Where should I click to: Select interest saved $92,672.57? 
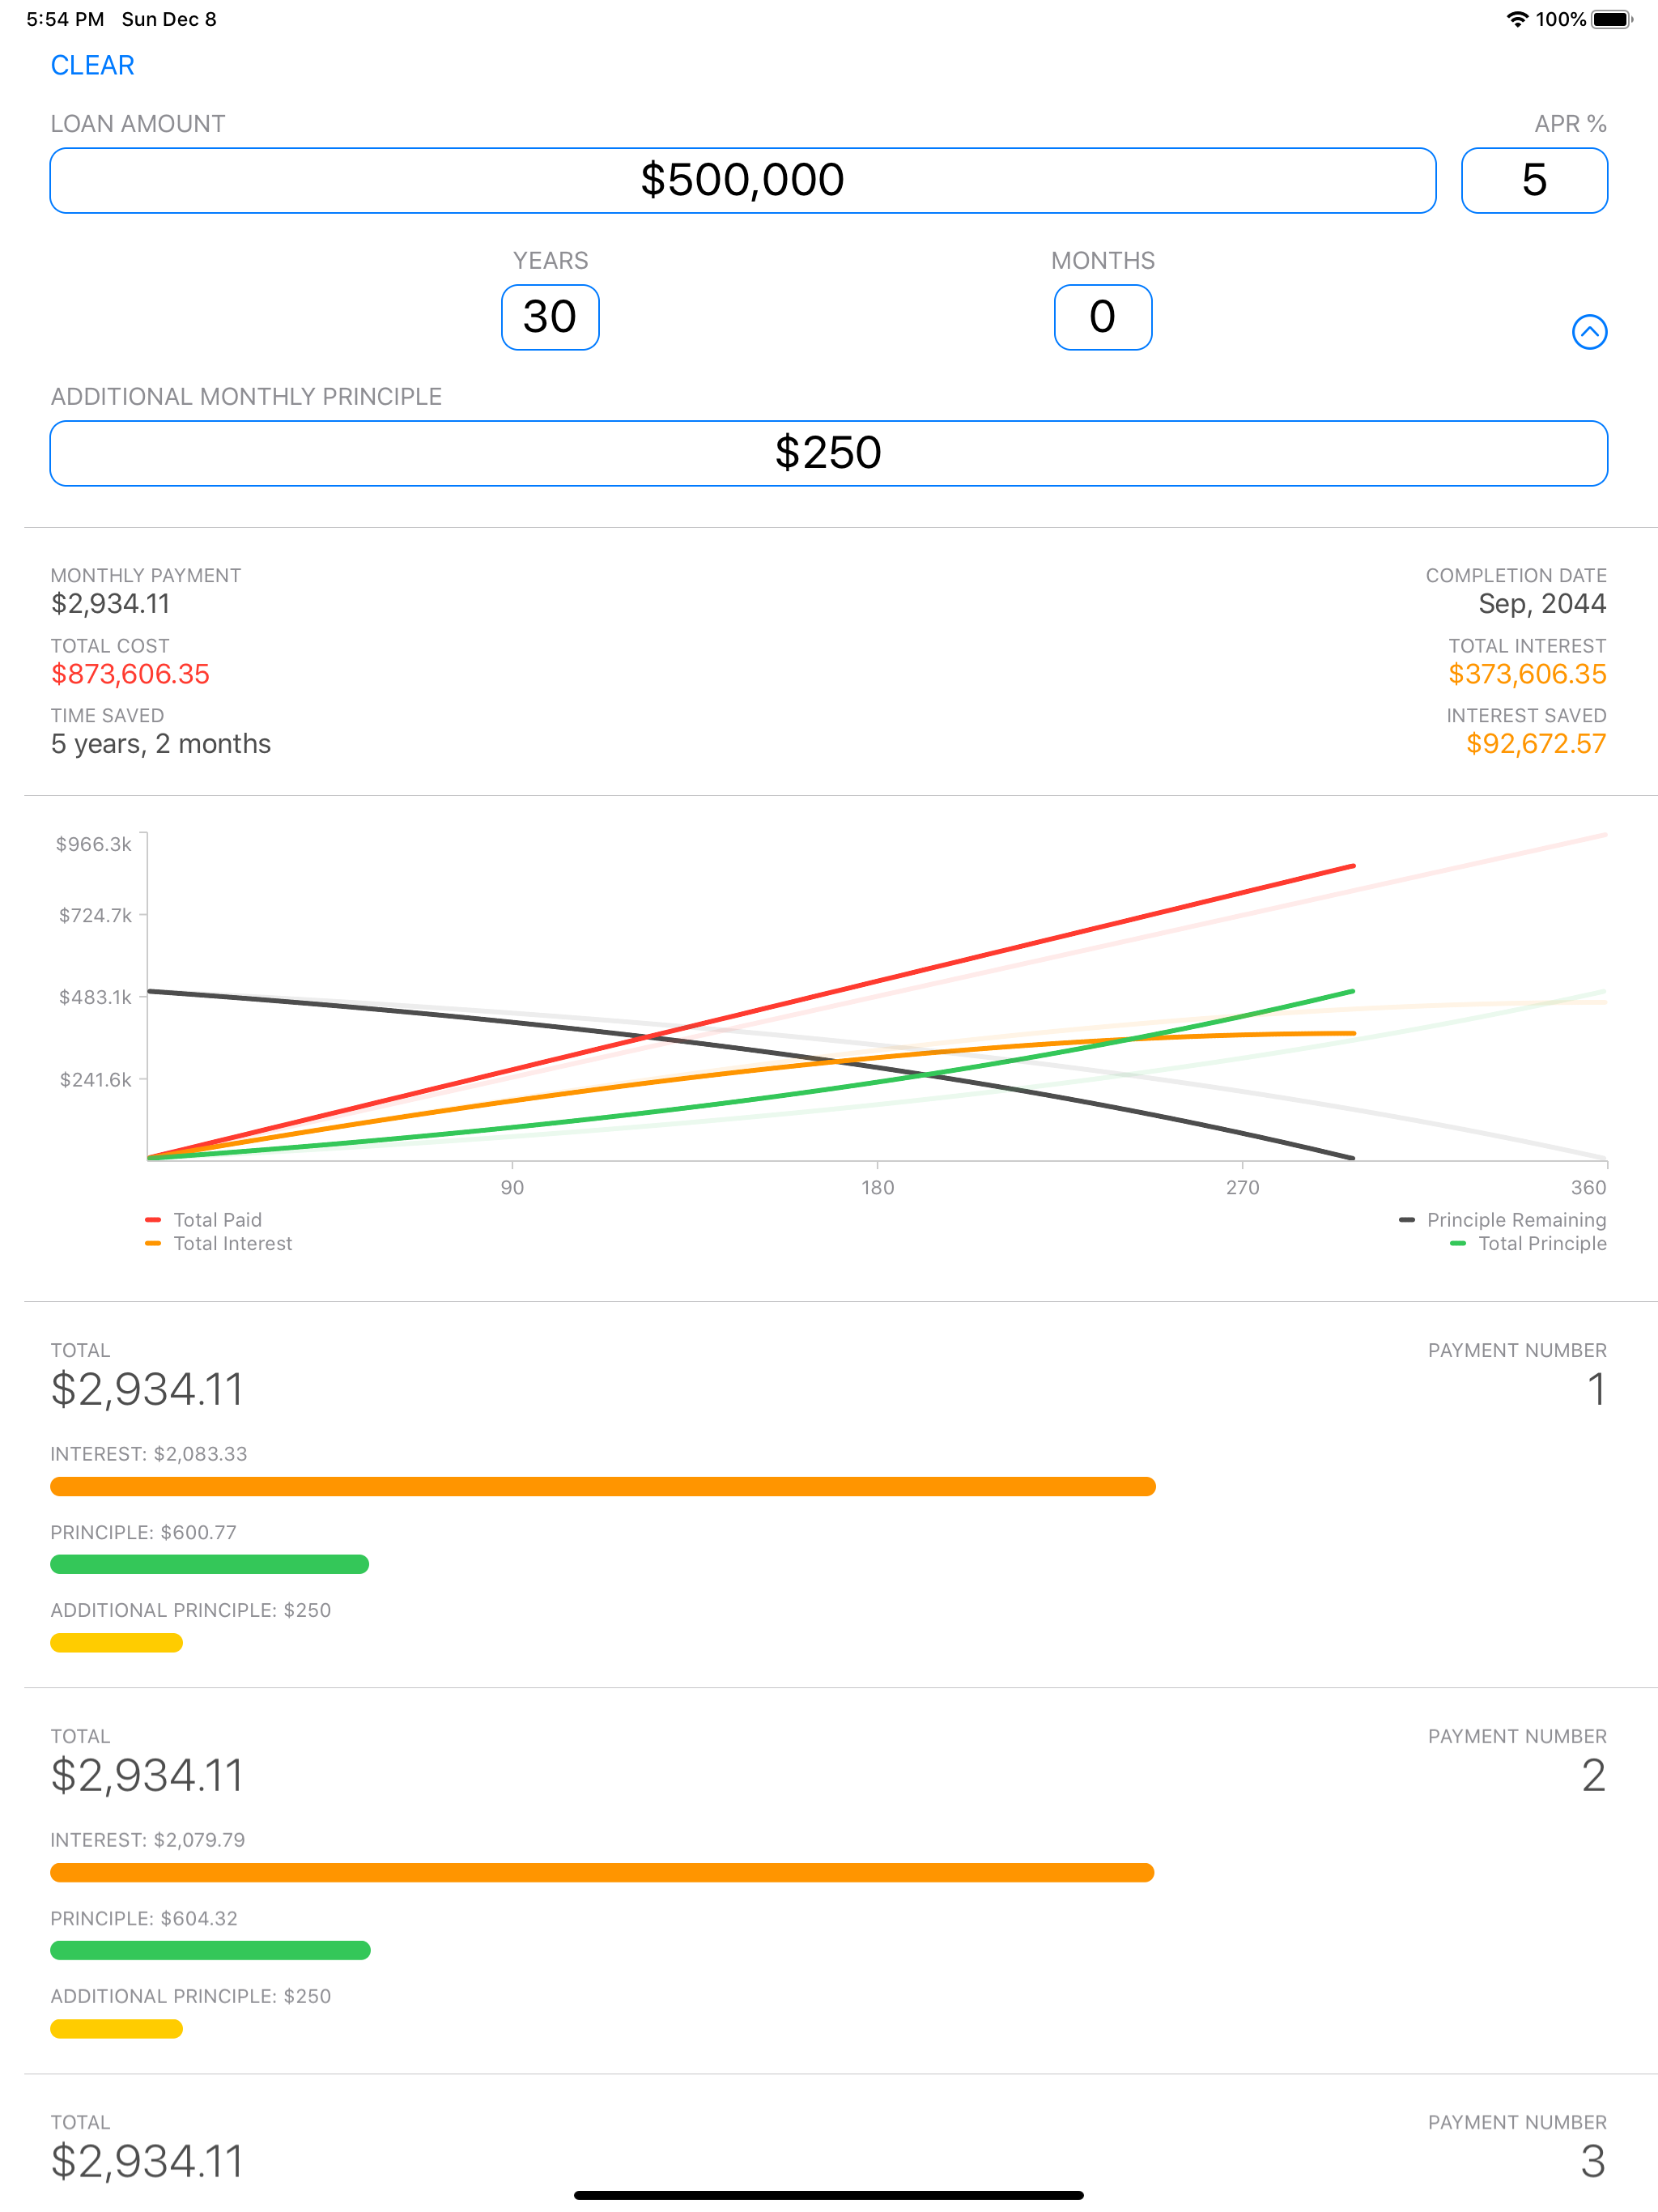click(1536, 744)
